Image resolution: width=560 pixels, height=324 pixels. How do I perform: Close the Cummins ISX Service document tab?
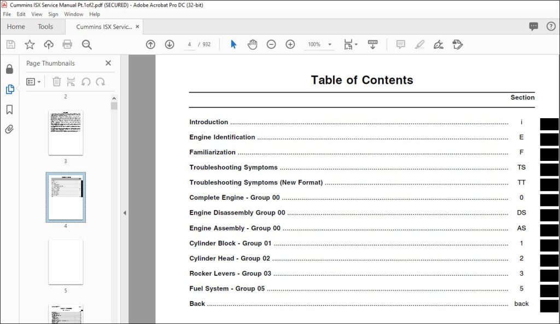pos(137,27)
